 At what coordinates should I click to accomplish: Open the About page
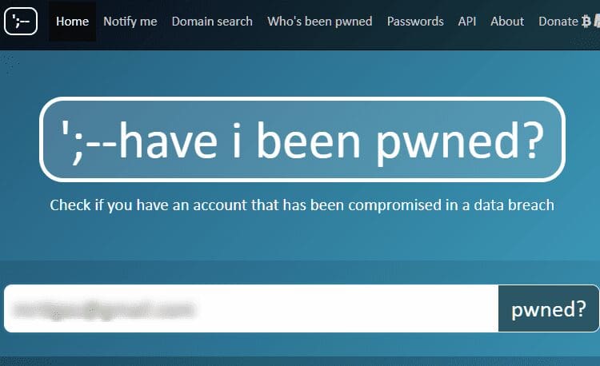coord(507,22)
